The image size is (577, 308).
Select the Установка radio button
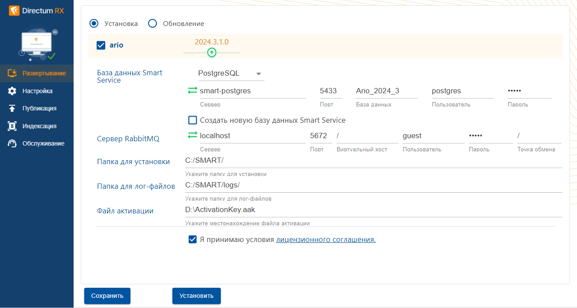(x=94, y=23)
